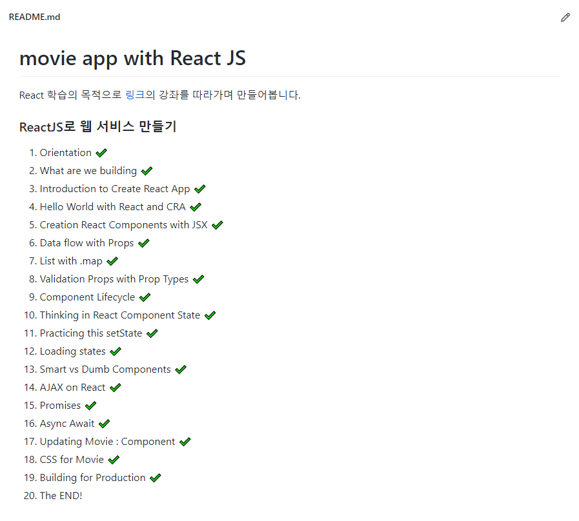The width and height of the screenshot is (579, 521).
Task: Click the checkmark after 'Loading states'
Action: (116, 351)
